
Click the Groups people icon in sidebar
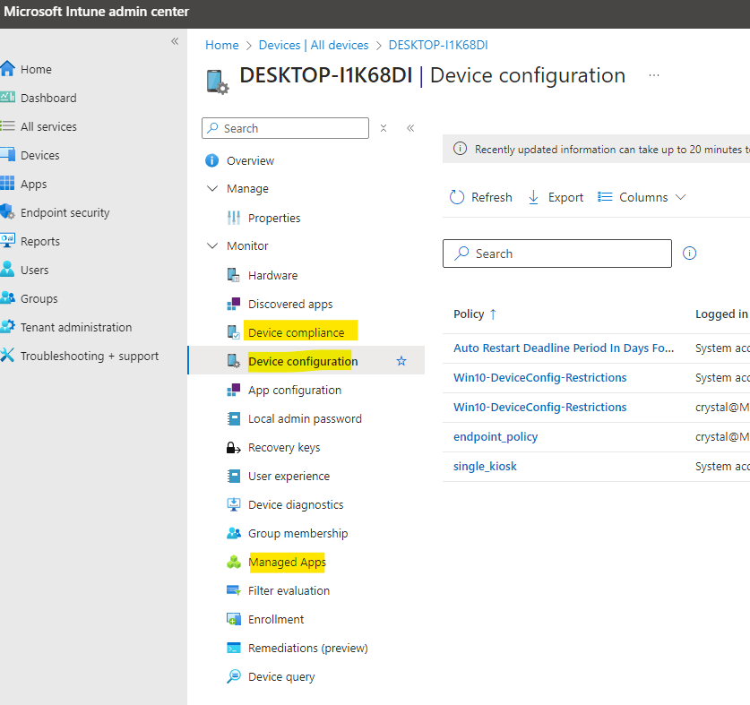pyautogui.click(x=8, y=298)
